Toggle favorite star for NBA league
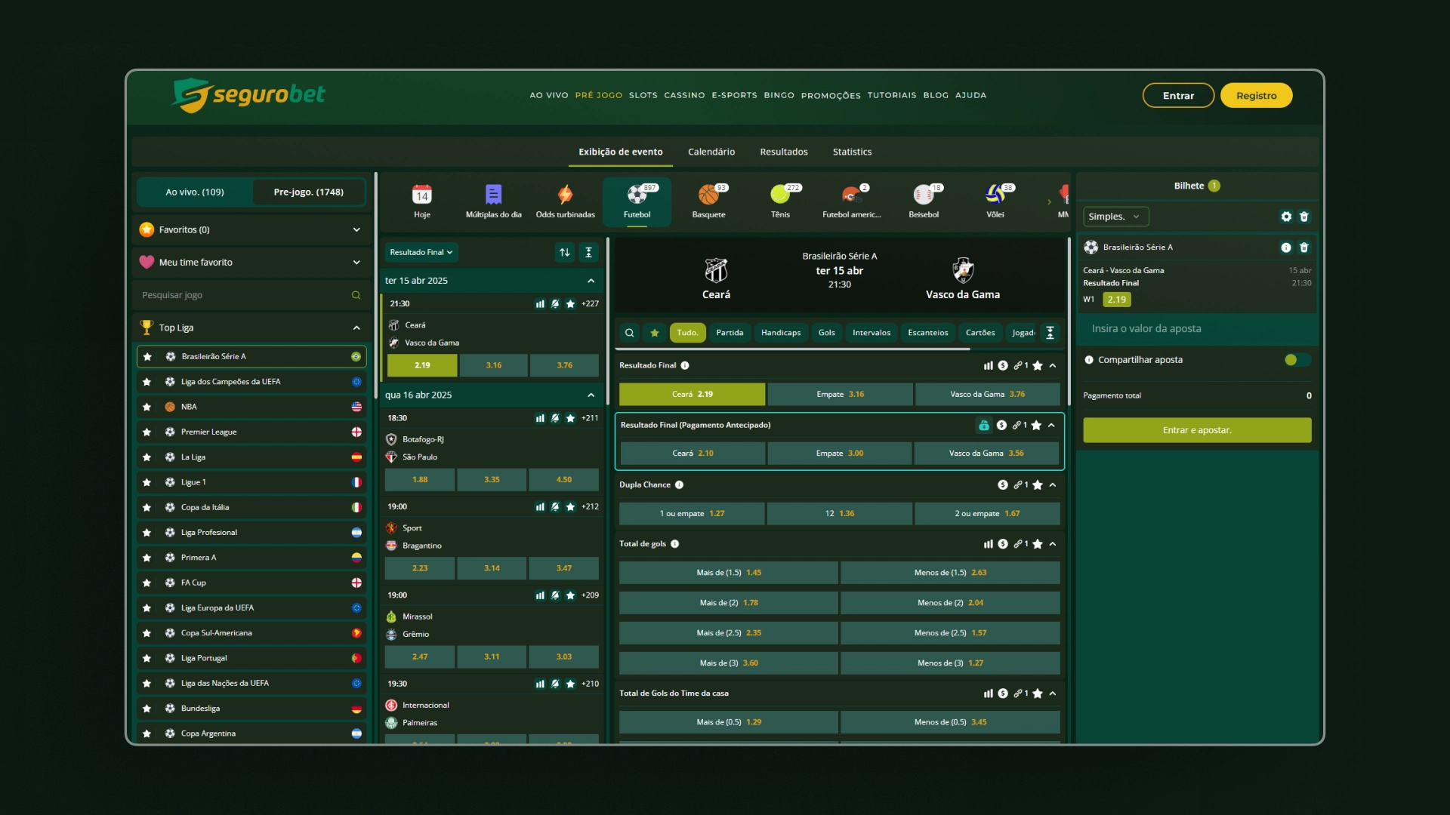 pos(147,407)
